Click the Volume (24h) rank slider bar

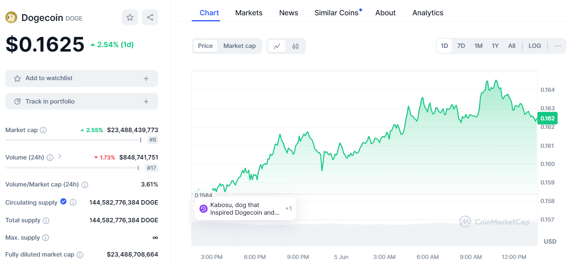72,168
